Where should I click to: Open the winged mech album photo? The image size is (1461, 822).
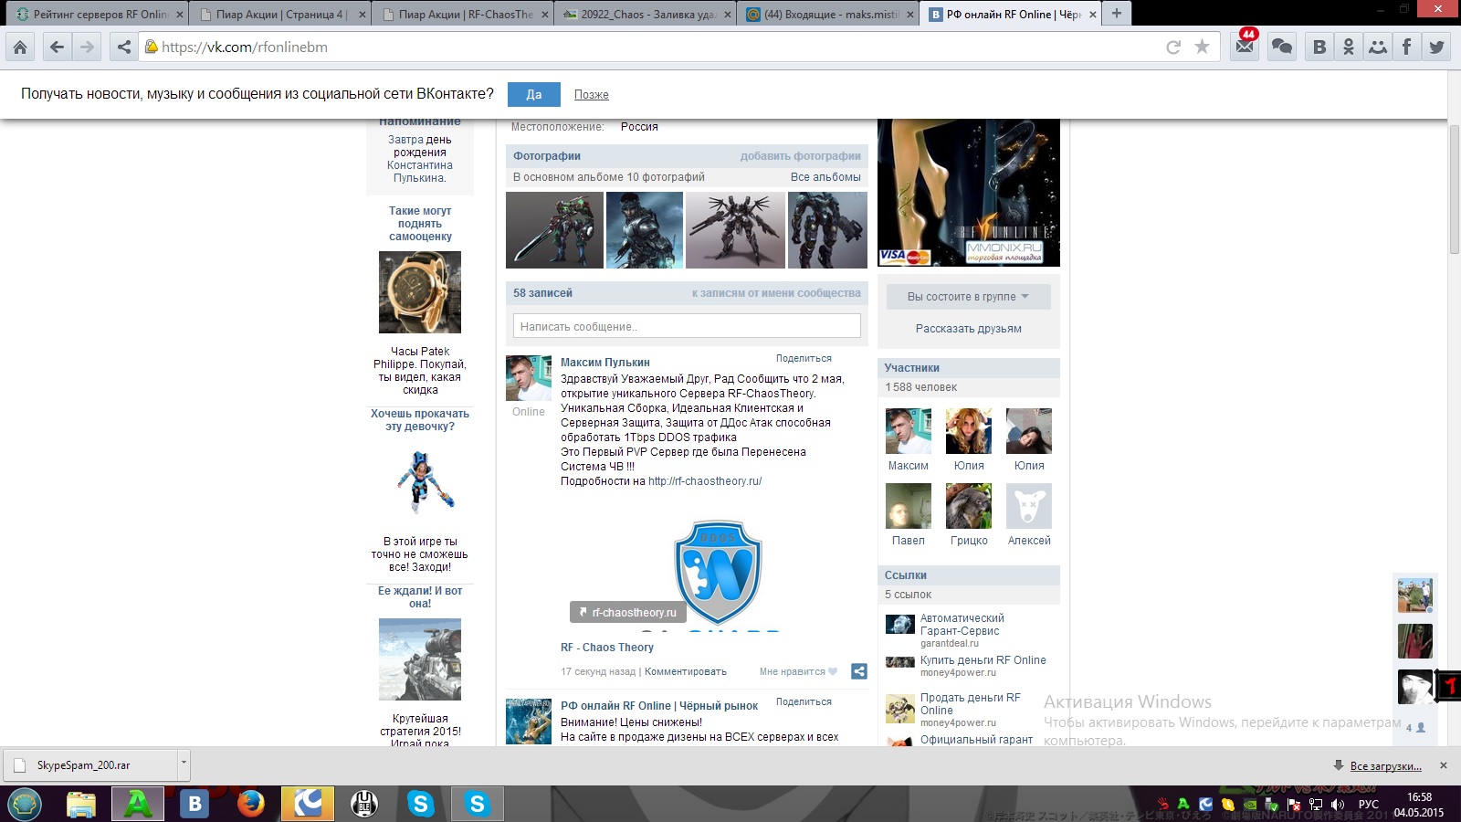735,229
